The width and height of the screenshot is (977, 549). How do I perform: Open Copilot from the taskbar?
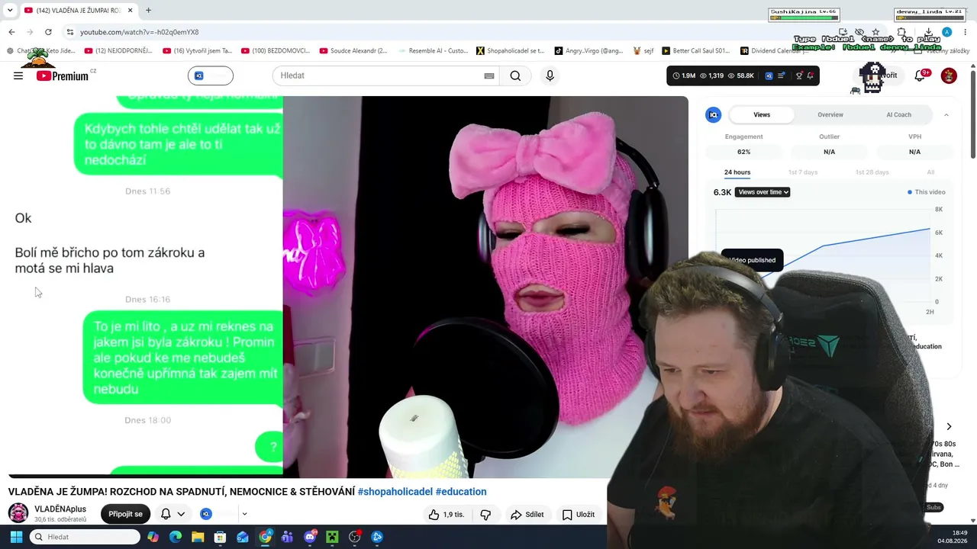(x=153, y=537)
